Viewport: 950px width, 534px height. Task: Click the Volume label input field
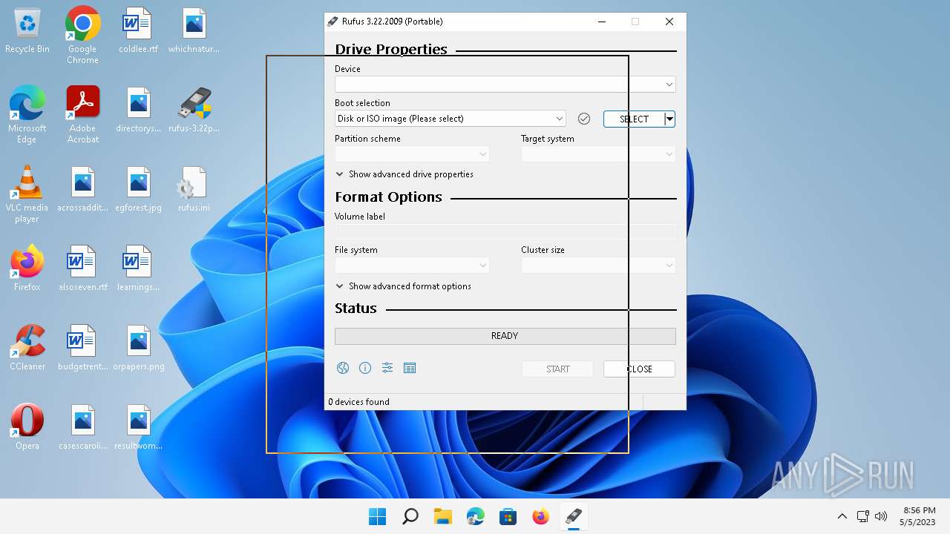click(505, 232)
